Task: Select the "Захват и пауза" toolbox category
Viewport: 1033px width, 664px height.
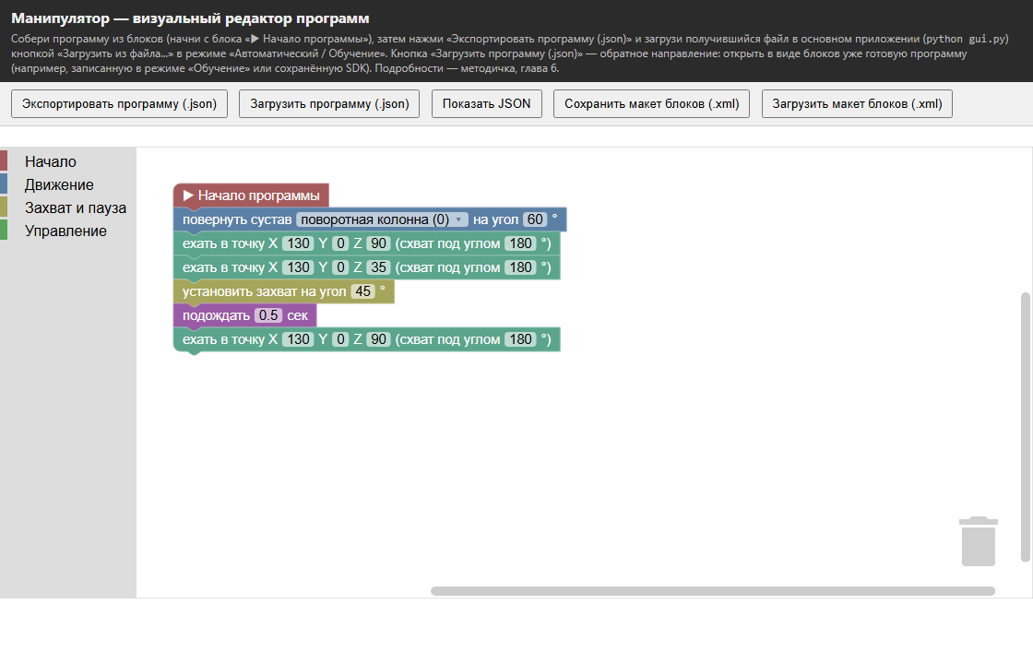Action: tap(76, 207)
